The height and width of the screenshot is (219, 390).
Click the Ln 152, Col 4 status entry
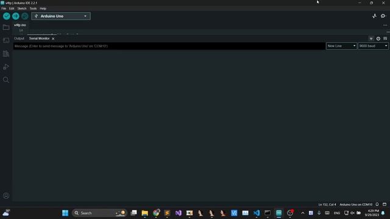click(x=327, y=204)
